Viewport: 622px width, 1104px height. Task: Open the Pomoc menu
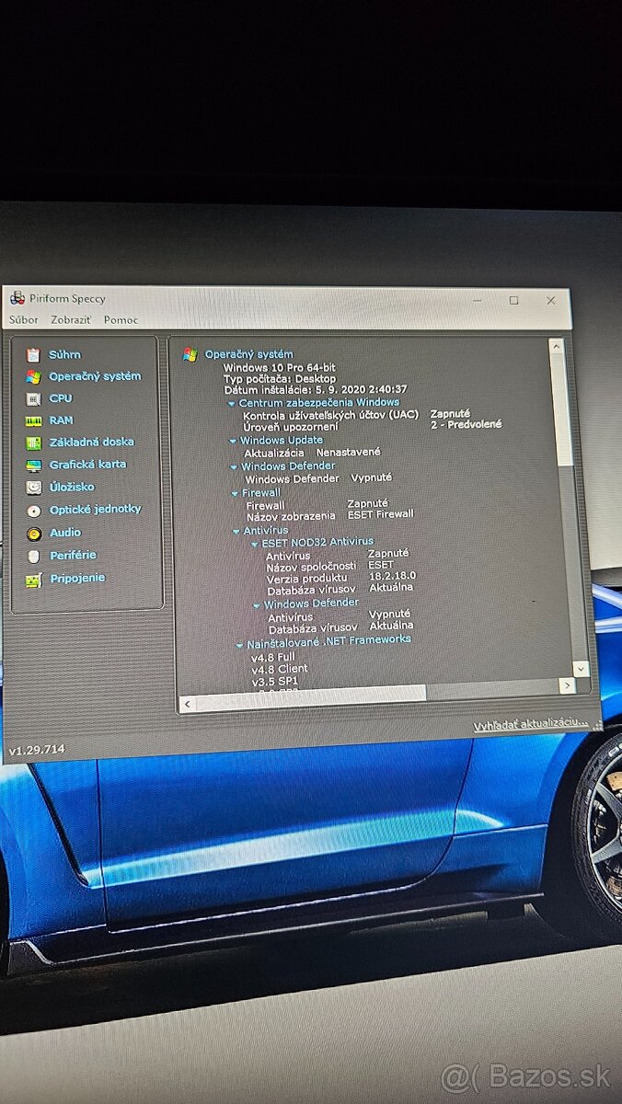[x=121, y=320]
